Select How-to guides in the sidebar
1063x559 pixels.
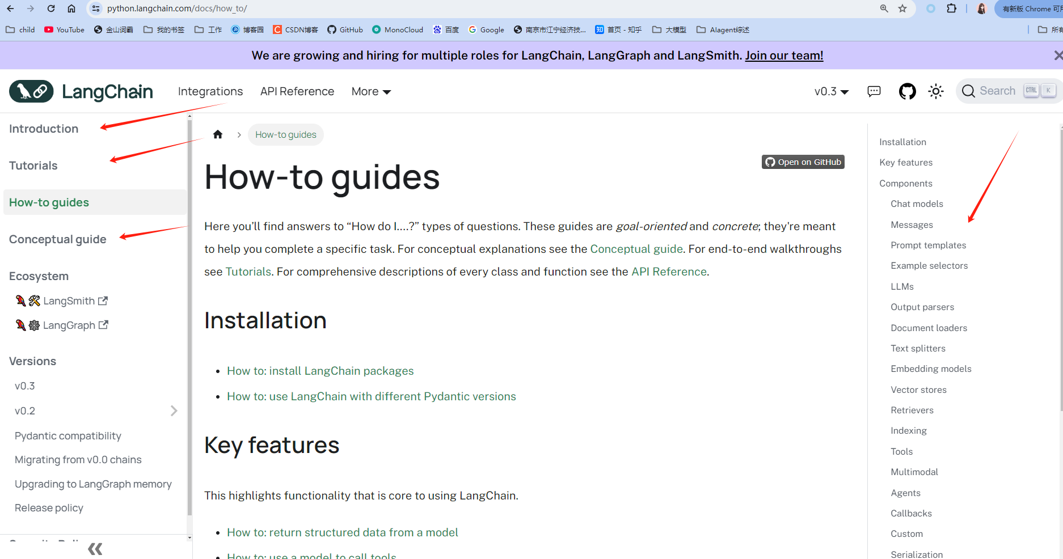tap(95, 202)
